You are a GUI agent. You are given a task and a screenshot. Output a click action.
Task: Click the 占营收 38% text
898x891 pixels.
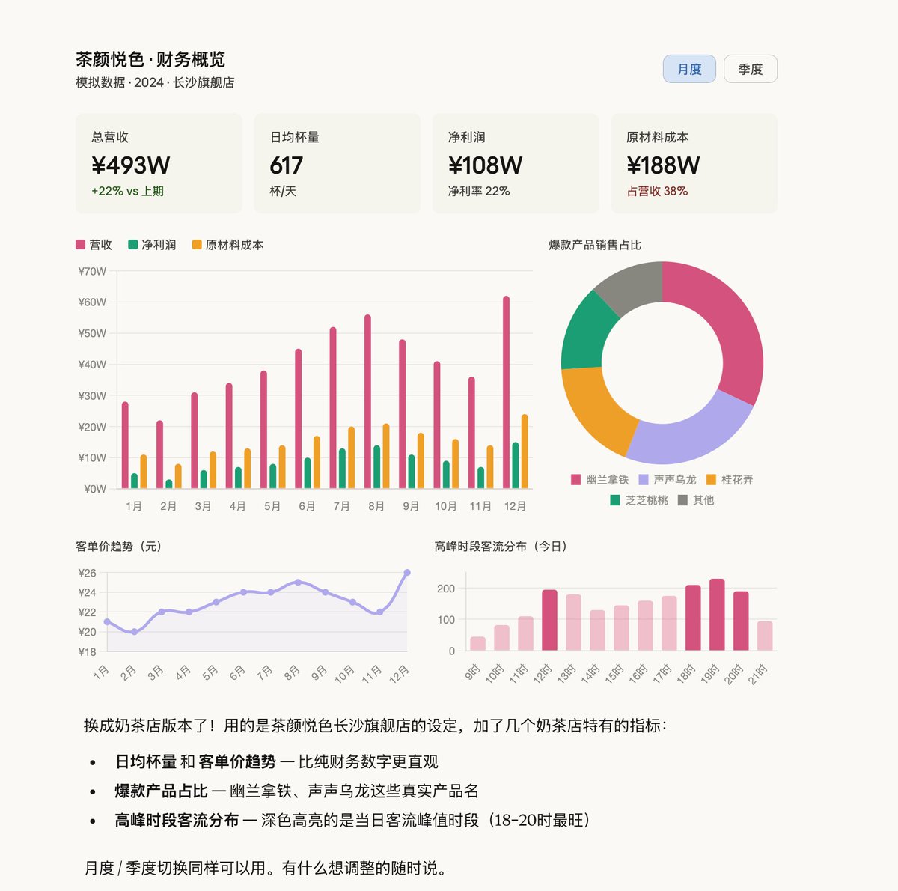click(x=657, y=191)
